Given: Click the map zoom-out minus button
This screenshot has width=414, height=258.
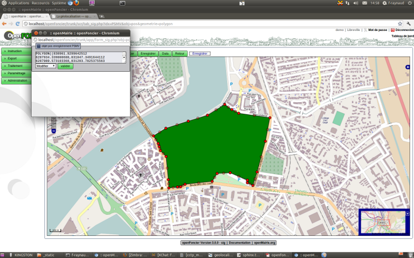Looking at the screenshot, I should 54,131.
